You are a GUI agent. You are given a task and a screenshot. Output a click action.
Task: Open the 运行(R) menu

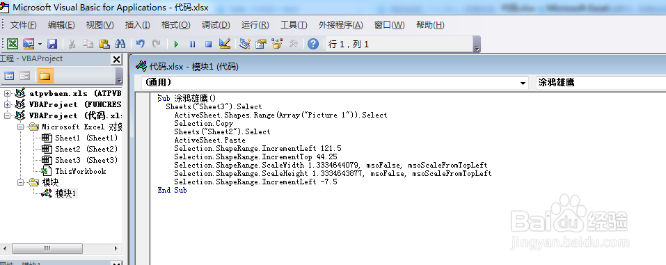(x=255, y=25)
